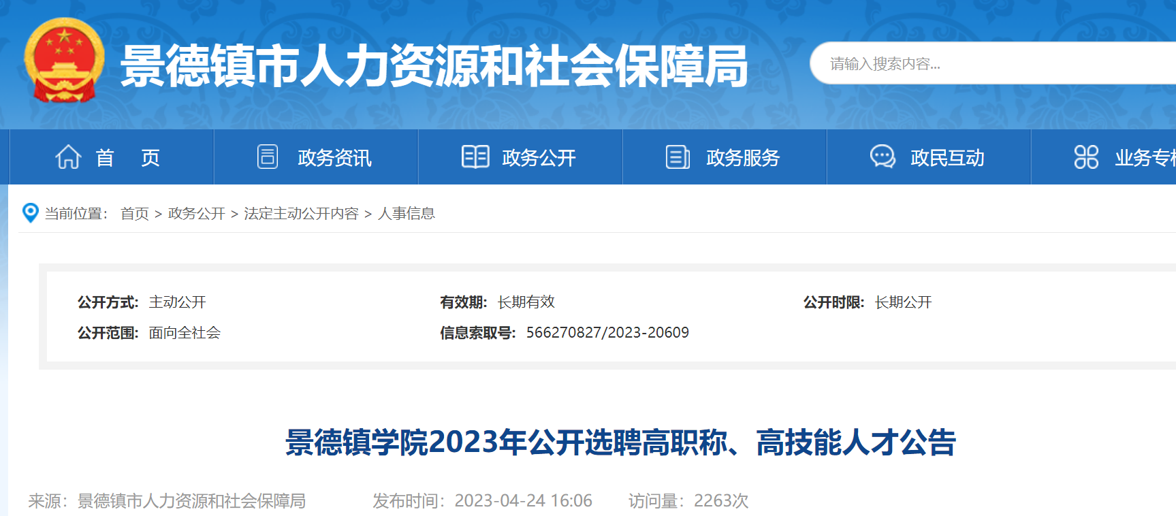The image size is (1176, 516).
Task: Click the 信息索取号 label
Action: (478, 333)
